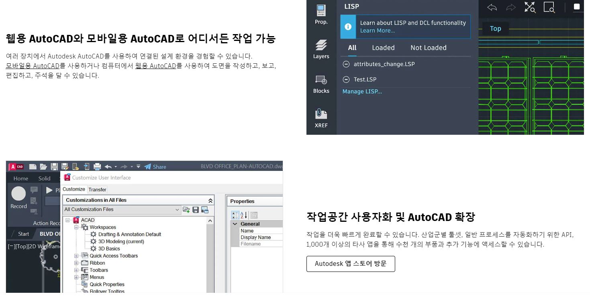Viewport: 590px width, 298px height.
Task: Click the image manager icon beside save
Action: (205, 209)
